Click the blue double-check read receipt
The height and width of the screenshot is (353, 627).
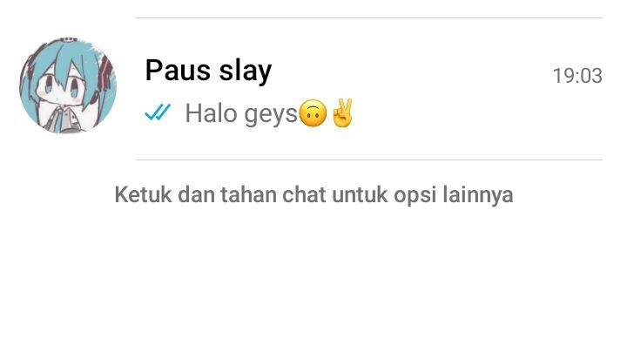pyautogui.click(x=158, y=112)
